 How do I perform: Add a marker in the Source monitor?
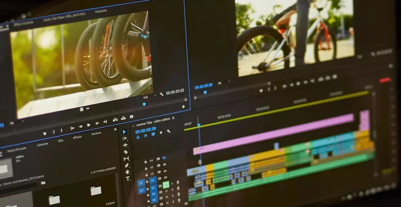point(45,133)
